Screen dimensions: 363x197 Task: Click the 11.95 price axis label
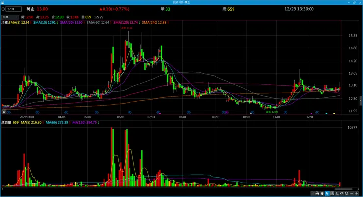coord(353,111)
